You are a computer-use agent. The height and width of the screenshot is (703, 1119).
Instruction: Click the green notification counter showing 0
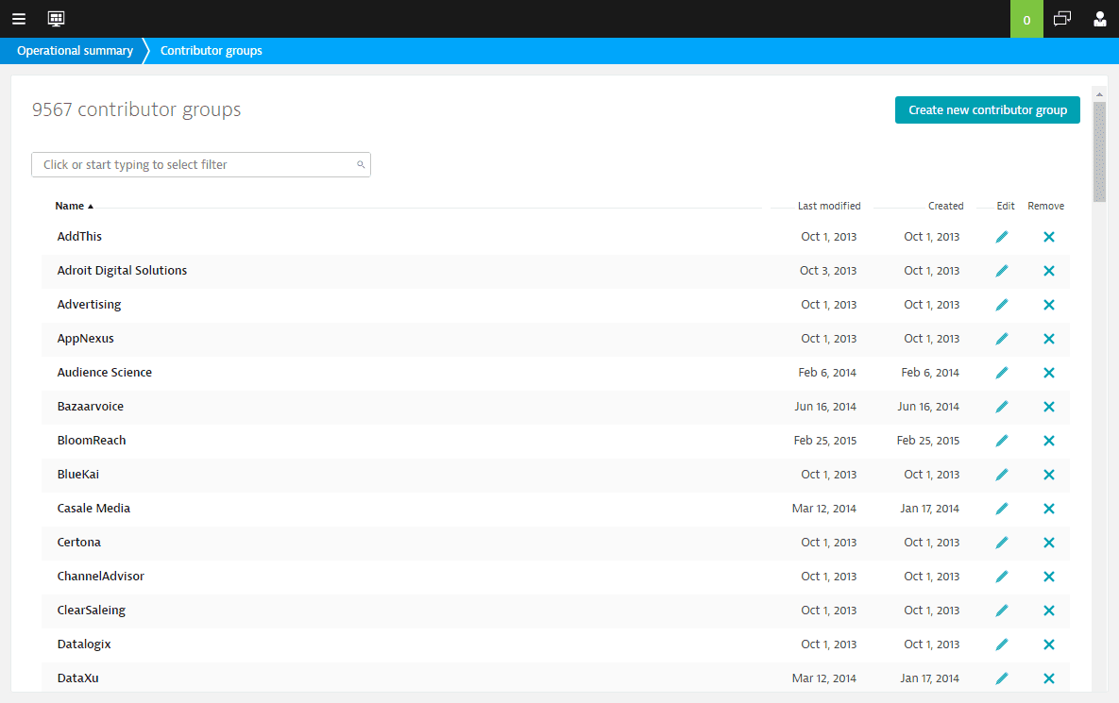coord(1026,19)
